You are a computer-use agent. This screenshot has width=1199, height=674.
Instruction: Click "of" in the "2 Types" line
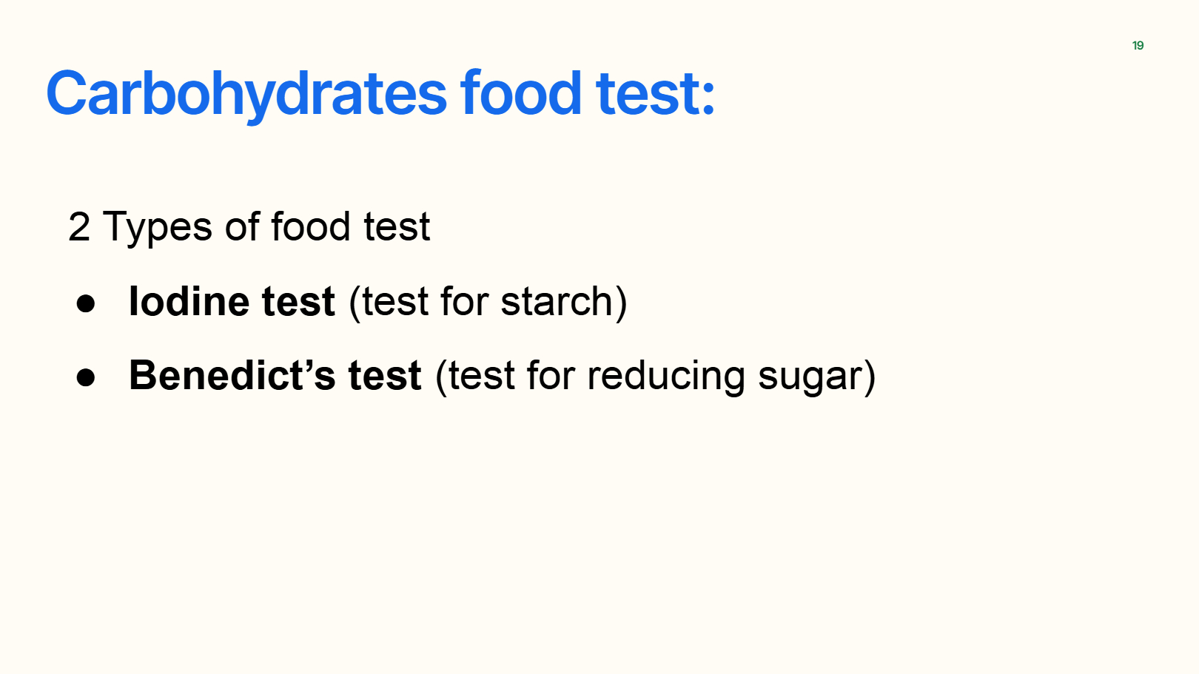coord(242,227)
